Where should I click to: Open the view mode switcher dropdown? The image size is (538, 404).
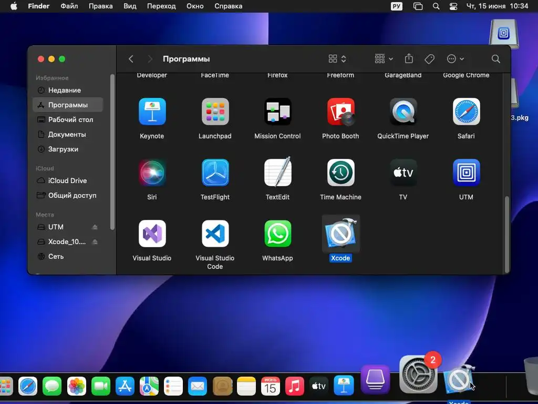tap(337, 59)
